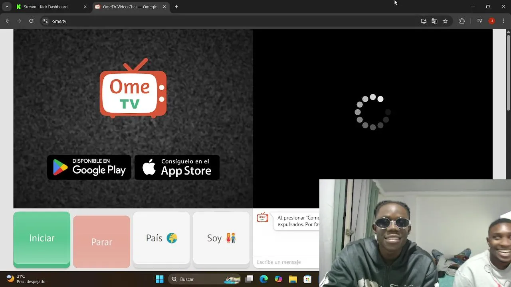Image resolution: width=511 pixels, height=287 pixels.
Task: Open the weather widget showing 21°C
Action: click(26, 279)
